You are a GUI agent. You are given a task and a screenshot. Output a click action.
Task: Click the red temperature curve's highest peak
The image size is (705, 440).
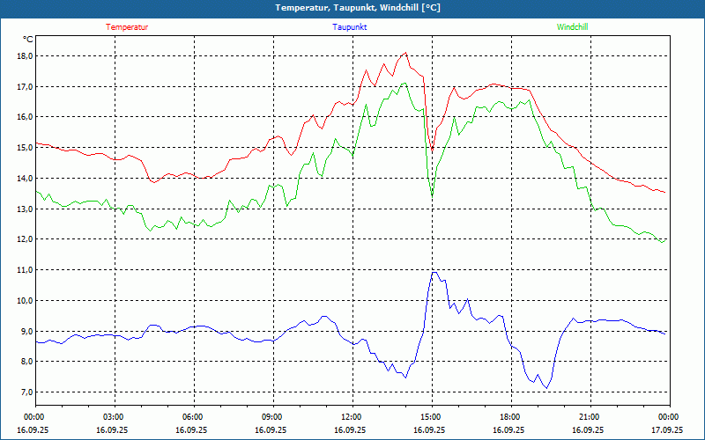(405, 53)
